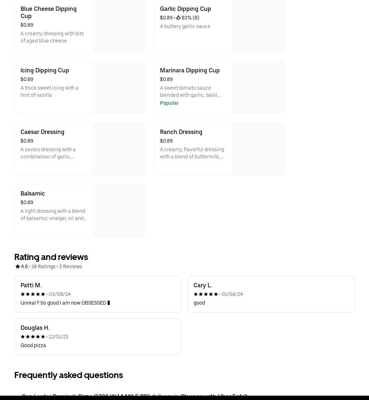Screen dimensions: 369x400
Task: Click Cary L.'s five-star rating
Action: (x=206, y=294)
